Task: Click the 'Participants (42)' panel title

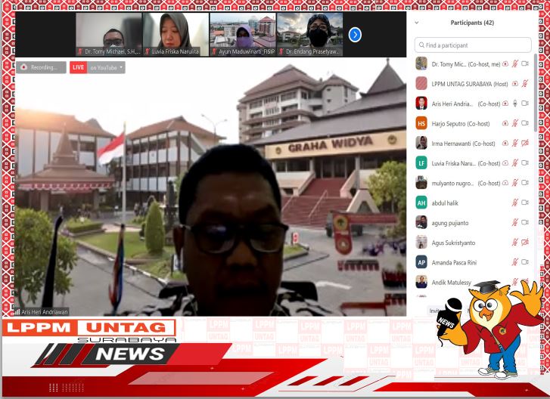Action: click(x=472, y=23)
